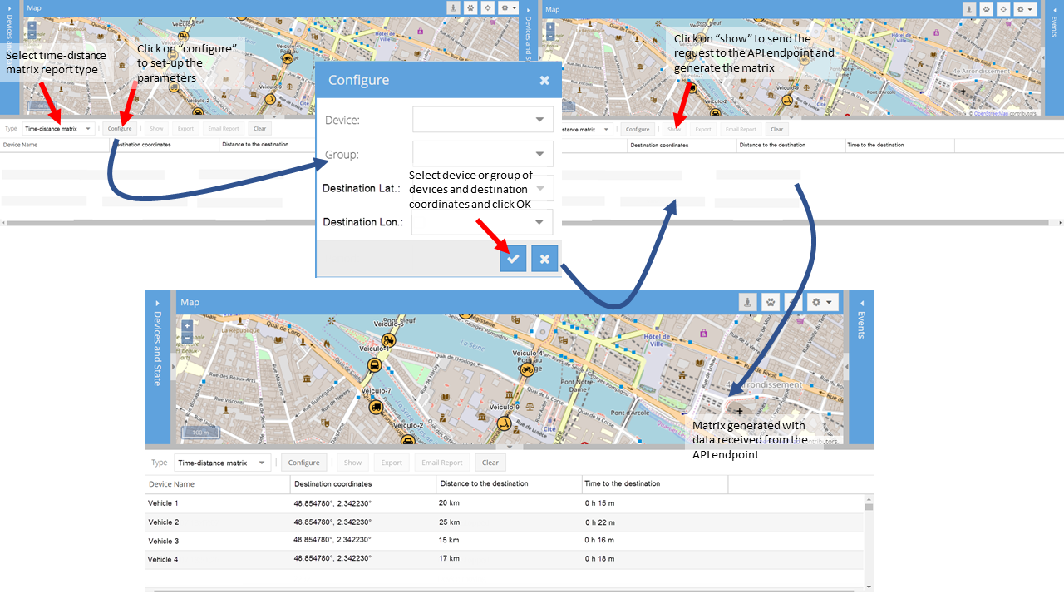This screenshot has height=599, width=1064.
Task: Click the paw print tracking icon on the Map toolbar
Action: (x=770, y=302)
